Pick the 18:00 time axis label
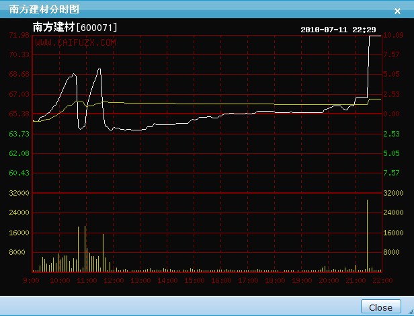 pyautogui.click(x=275, y=280)
